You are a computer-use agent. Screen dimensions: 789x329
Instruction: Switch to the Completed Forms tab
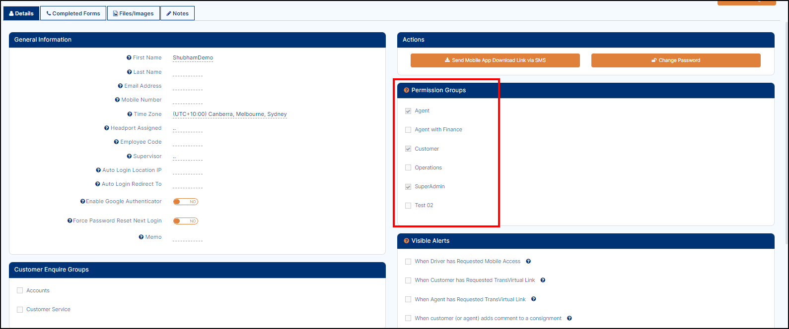(x=73, y=13)
